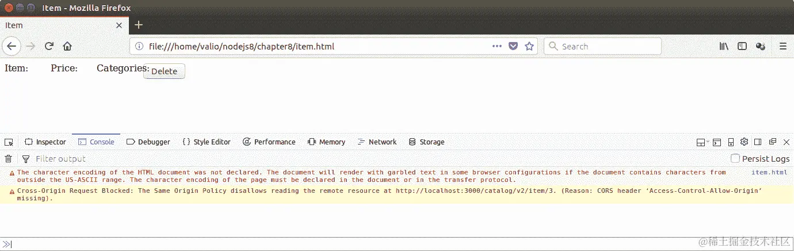794x251 pixels.
Task: Activate the element picker tool
Action: point(9,142)
